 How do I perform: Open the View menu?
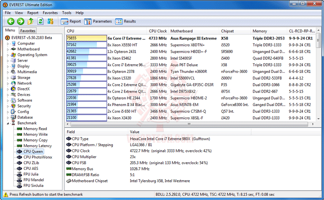pos(19,13)
